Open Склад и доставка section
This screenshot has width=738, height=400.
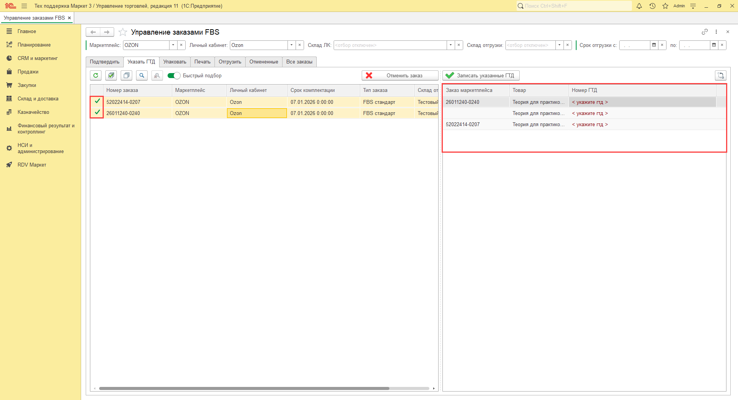(38, 98)
